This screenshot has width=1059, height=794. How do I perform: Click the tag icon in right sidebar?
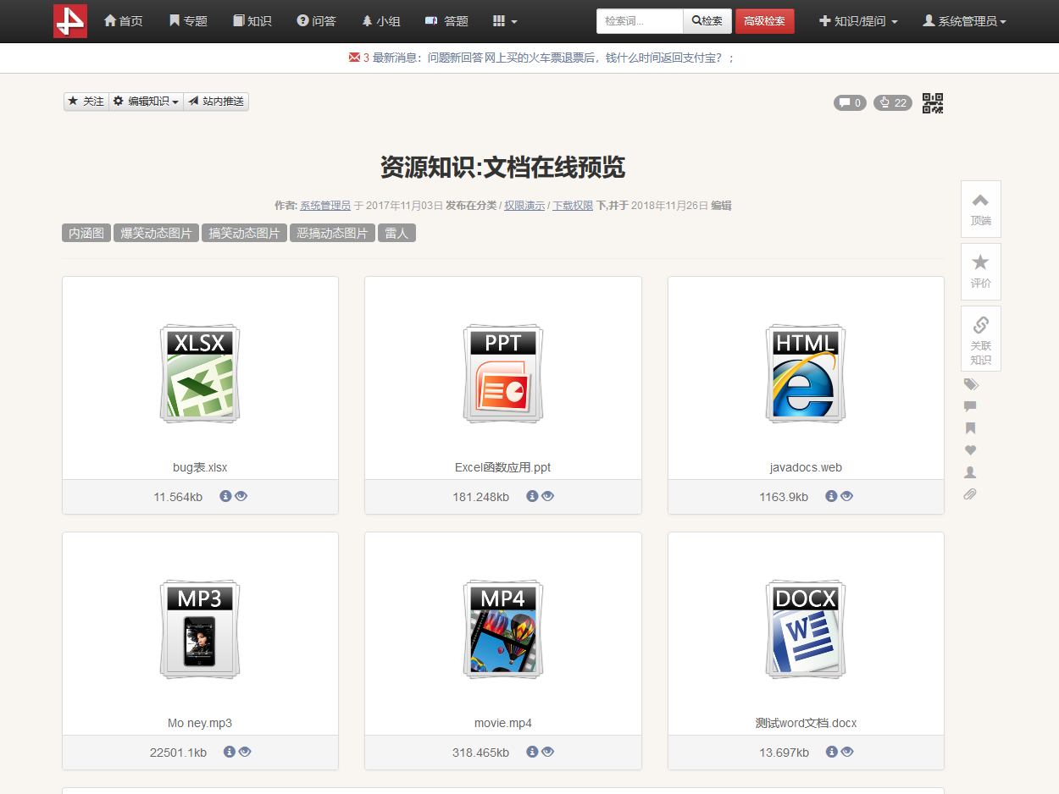971,385
